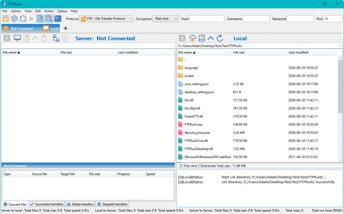This screenshot has width=344, height=214.
Task: Open the terminal command prompt icon
Action: (58, 19)
